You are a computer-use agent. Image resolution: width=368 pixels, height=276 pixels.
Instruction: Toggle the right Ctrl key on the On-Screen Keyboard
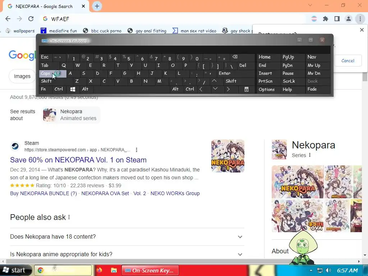tap(190, 89)
